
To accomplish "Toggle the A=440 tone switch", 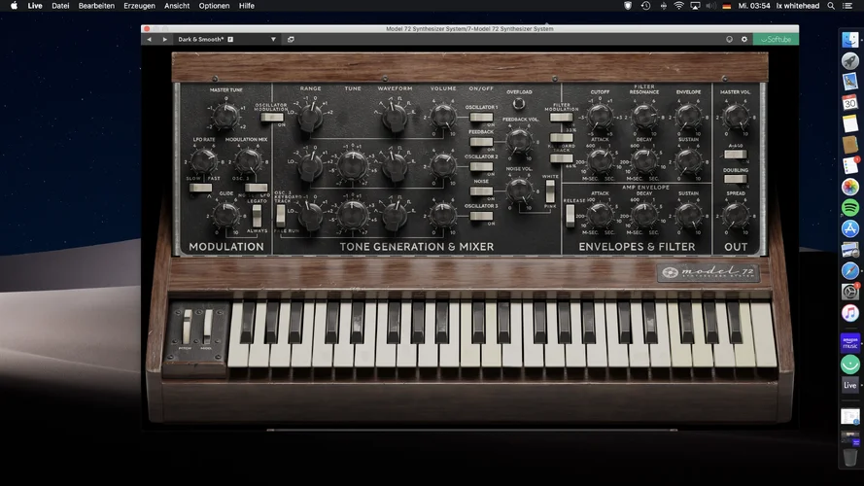I will coord(735,155).
